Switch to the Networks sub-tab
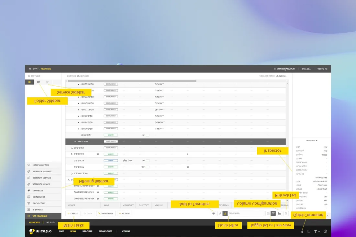Viewport: 356px width, 237px height. coord(35,222)
